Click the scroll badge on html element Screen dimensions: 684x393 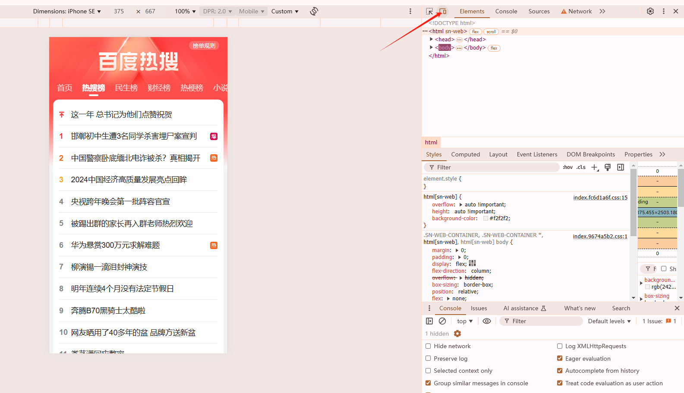tap(491, 31)
